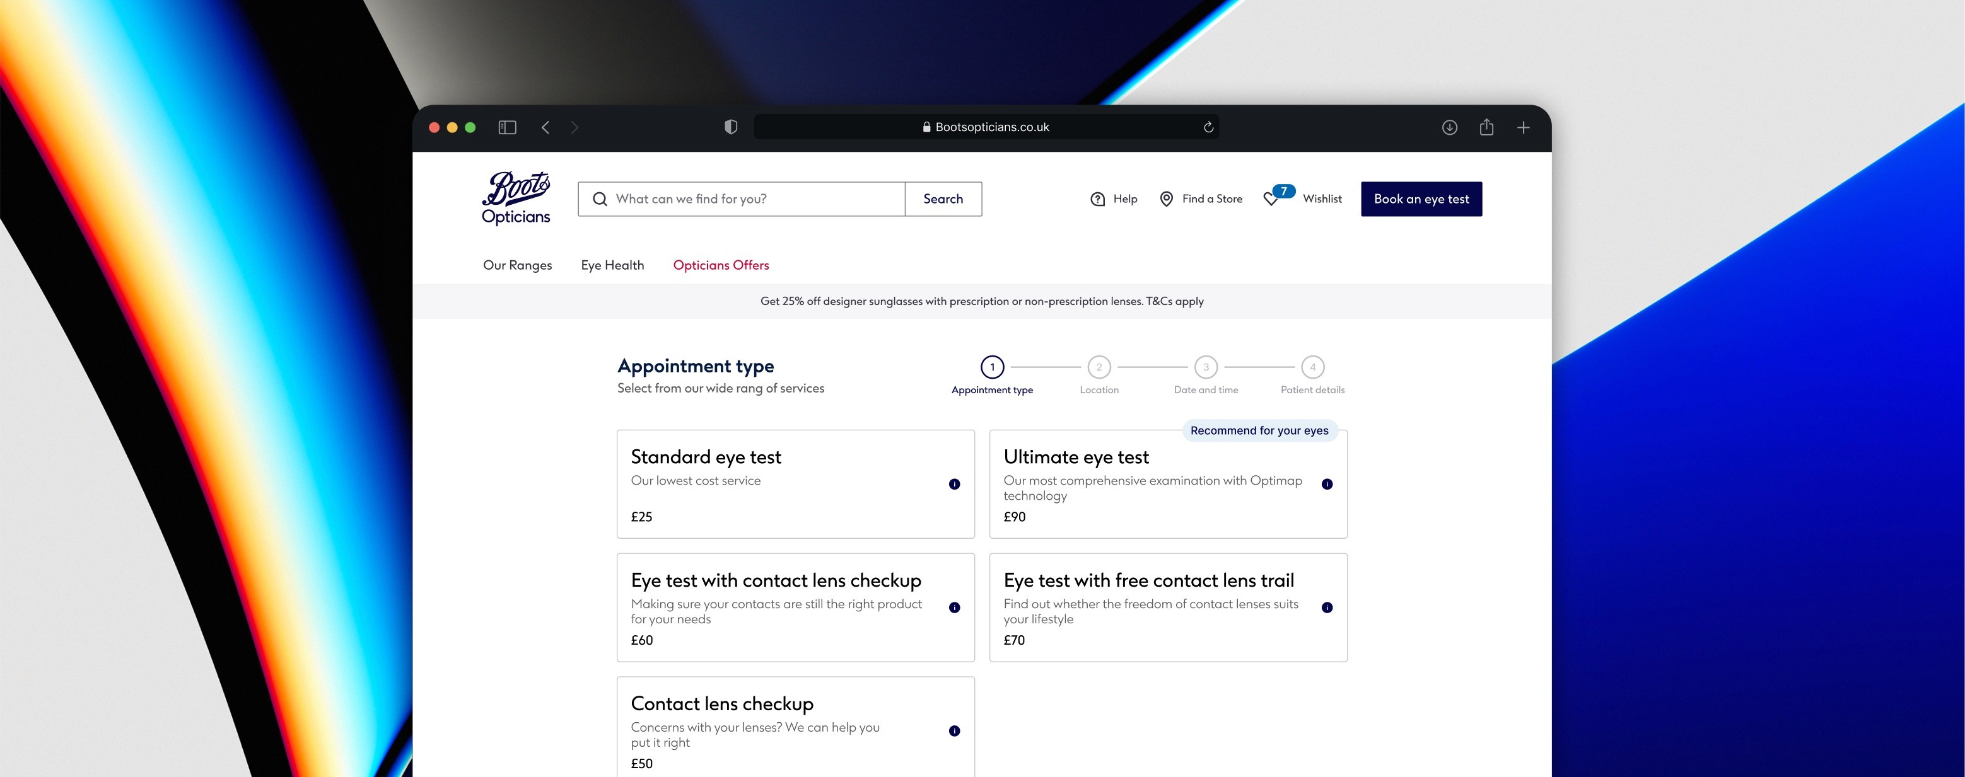Open info icon for Standard eye test
The image size is (1965, 777).
[954, 484]
